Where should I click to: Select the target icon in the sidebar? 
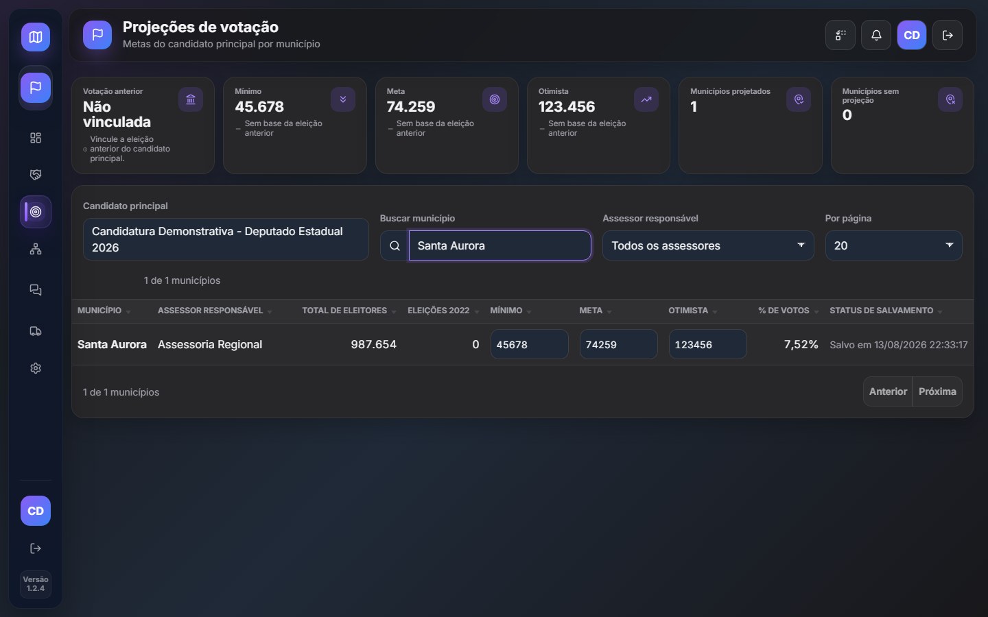pos(36,212)
